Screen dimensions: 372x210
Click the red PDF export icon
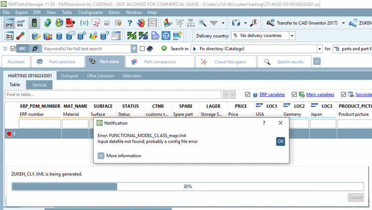(x=70, y=23)
